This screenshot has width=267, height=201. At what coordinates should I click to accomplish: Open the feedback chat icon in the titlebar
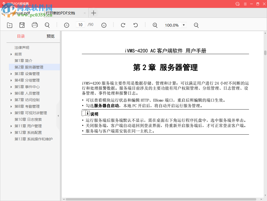[x=237, y=4]
